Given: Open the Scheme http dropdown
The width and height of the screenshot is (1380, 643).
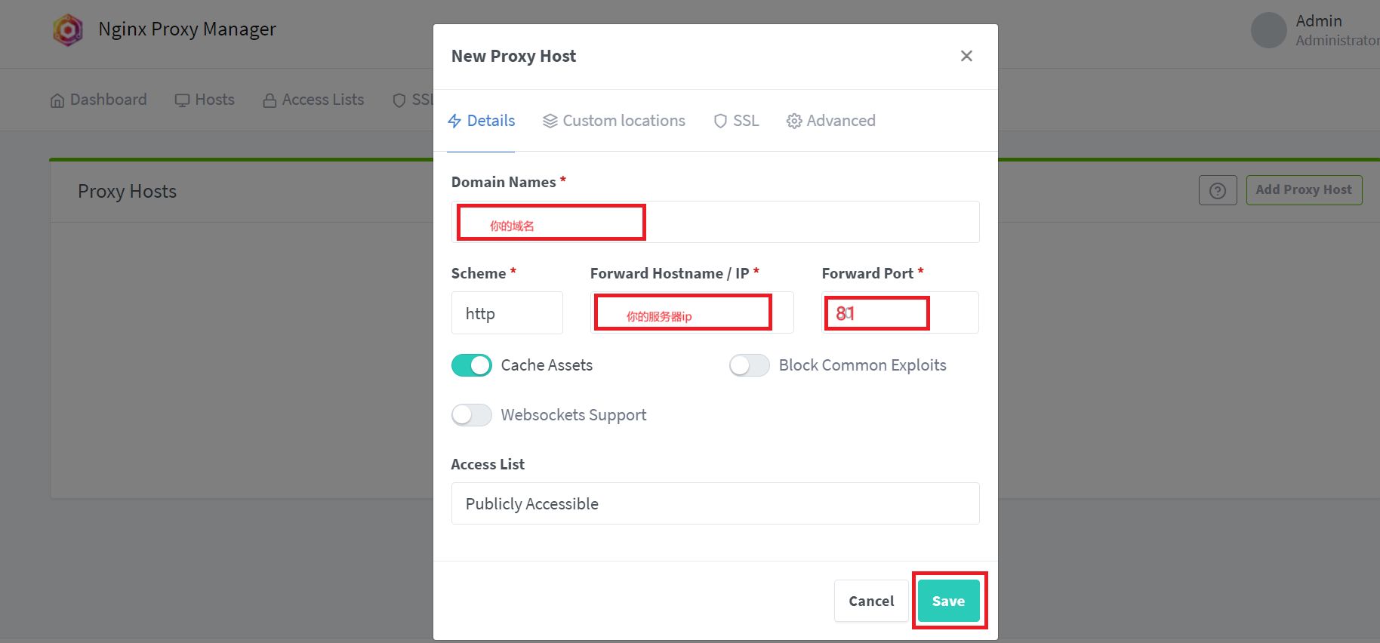Looking at the screenshot, I should tap(507, 313).
